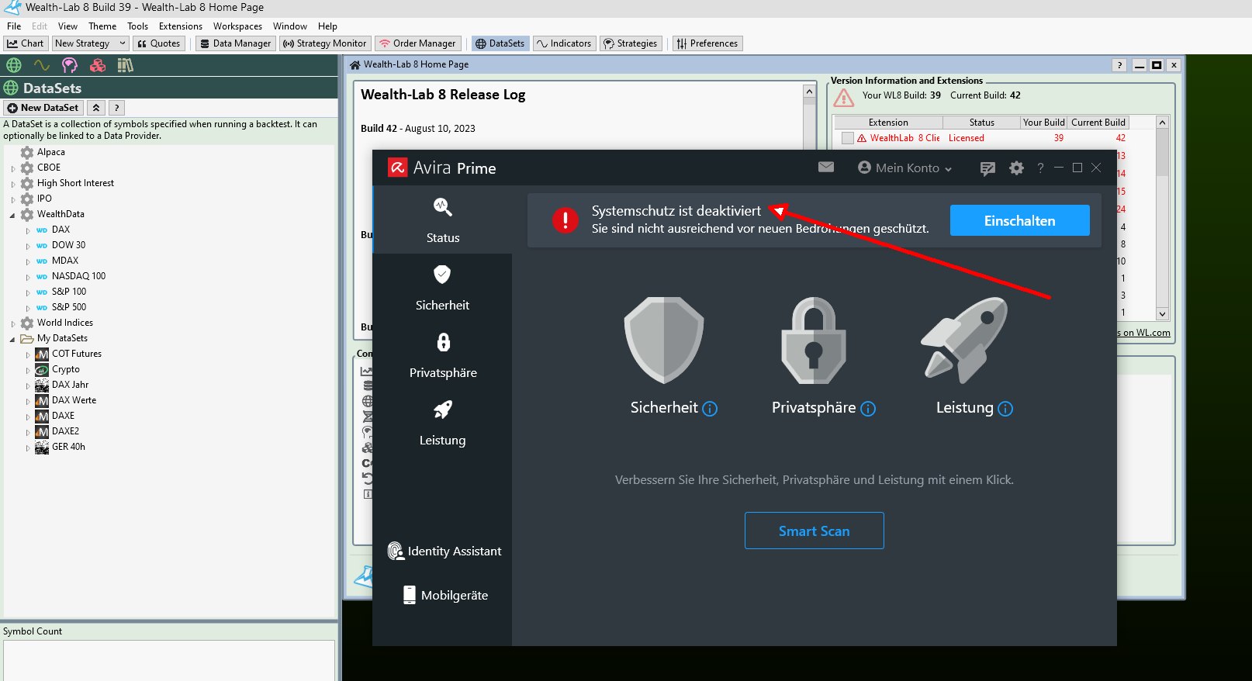
Task: Open Avira help question mark
Action: pyautogui.click(x=1040, y=168)
